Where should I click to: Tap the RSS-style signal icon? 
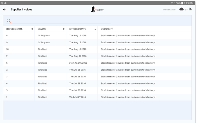190,9
